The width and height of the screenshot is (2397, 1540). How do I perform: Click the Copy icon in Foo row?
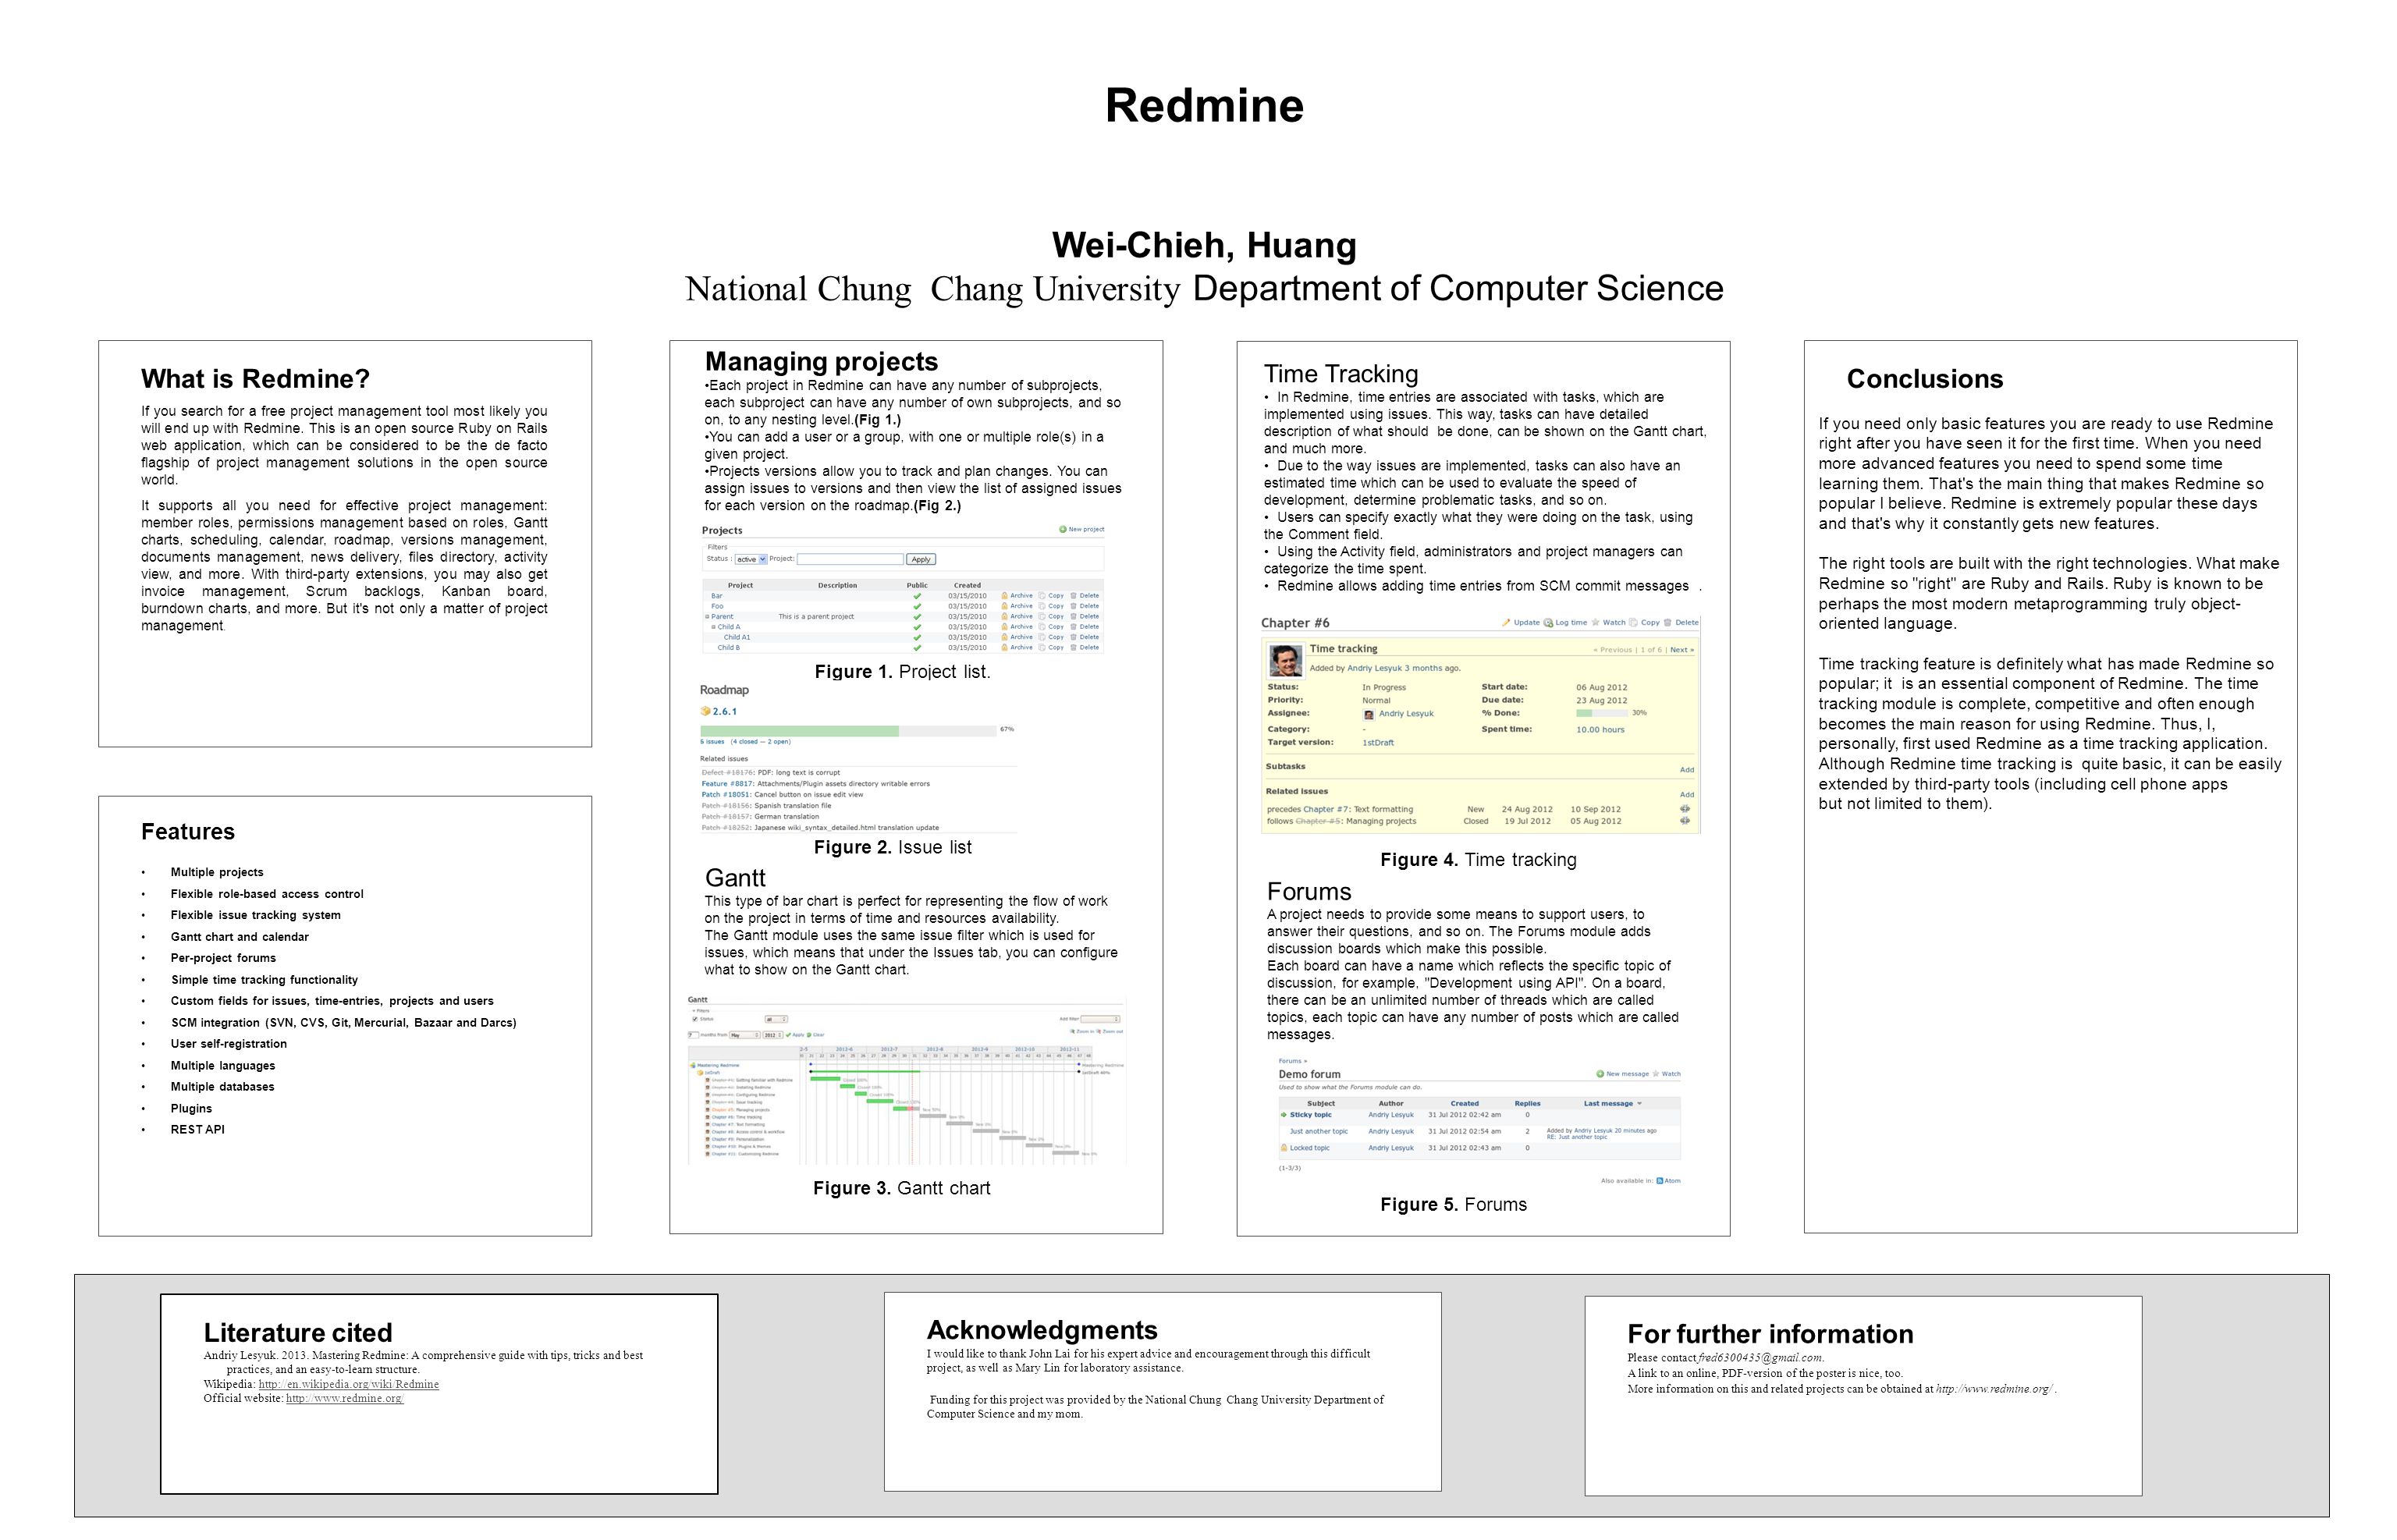coord(1042,606)
